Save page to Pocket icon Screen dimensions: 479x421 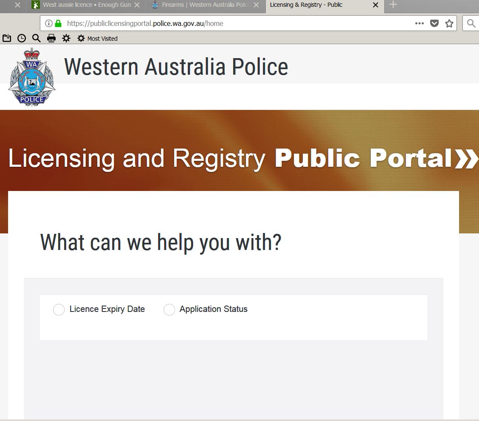coord(434,23)
